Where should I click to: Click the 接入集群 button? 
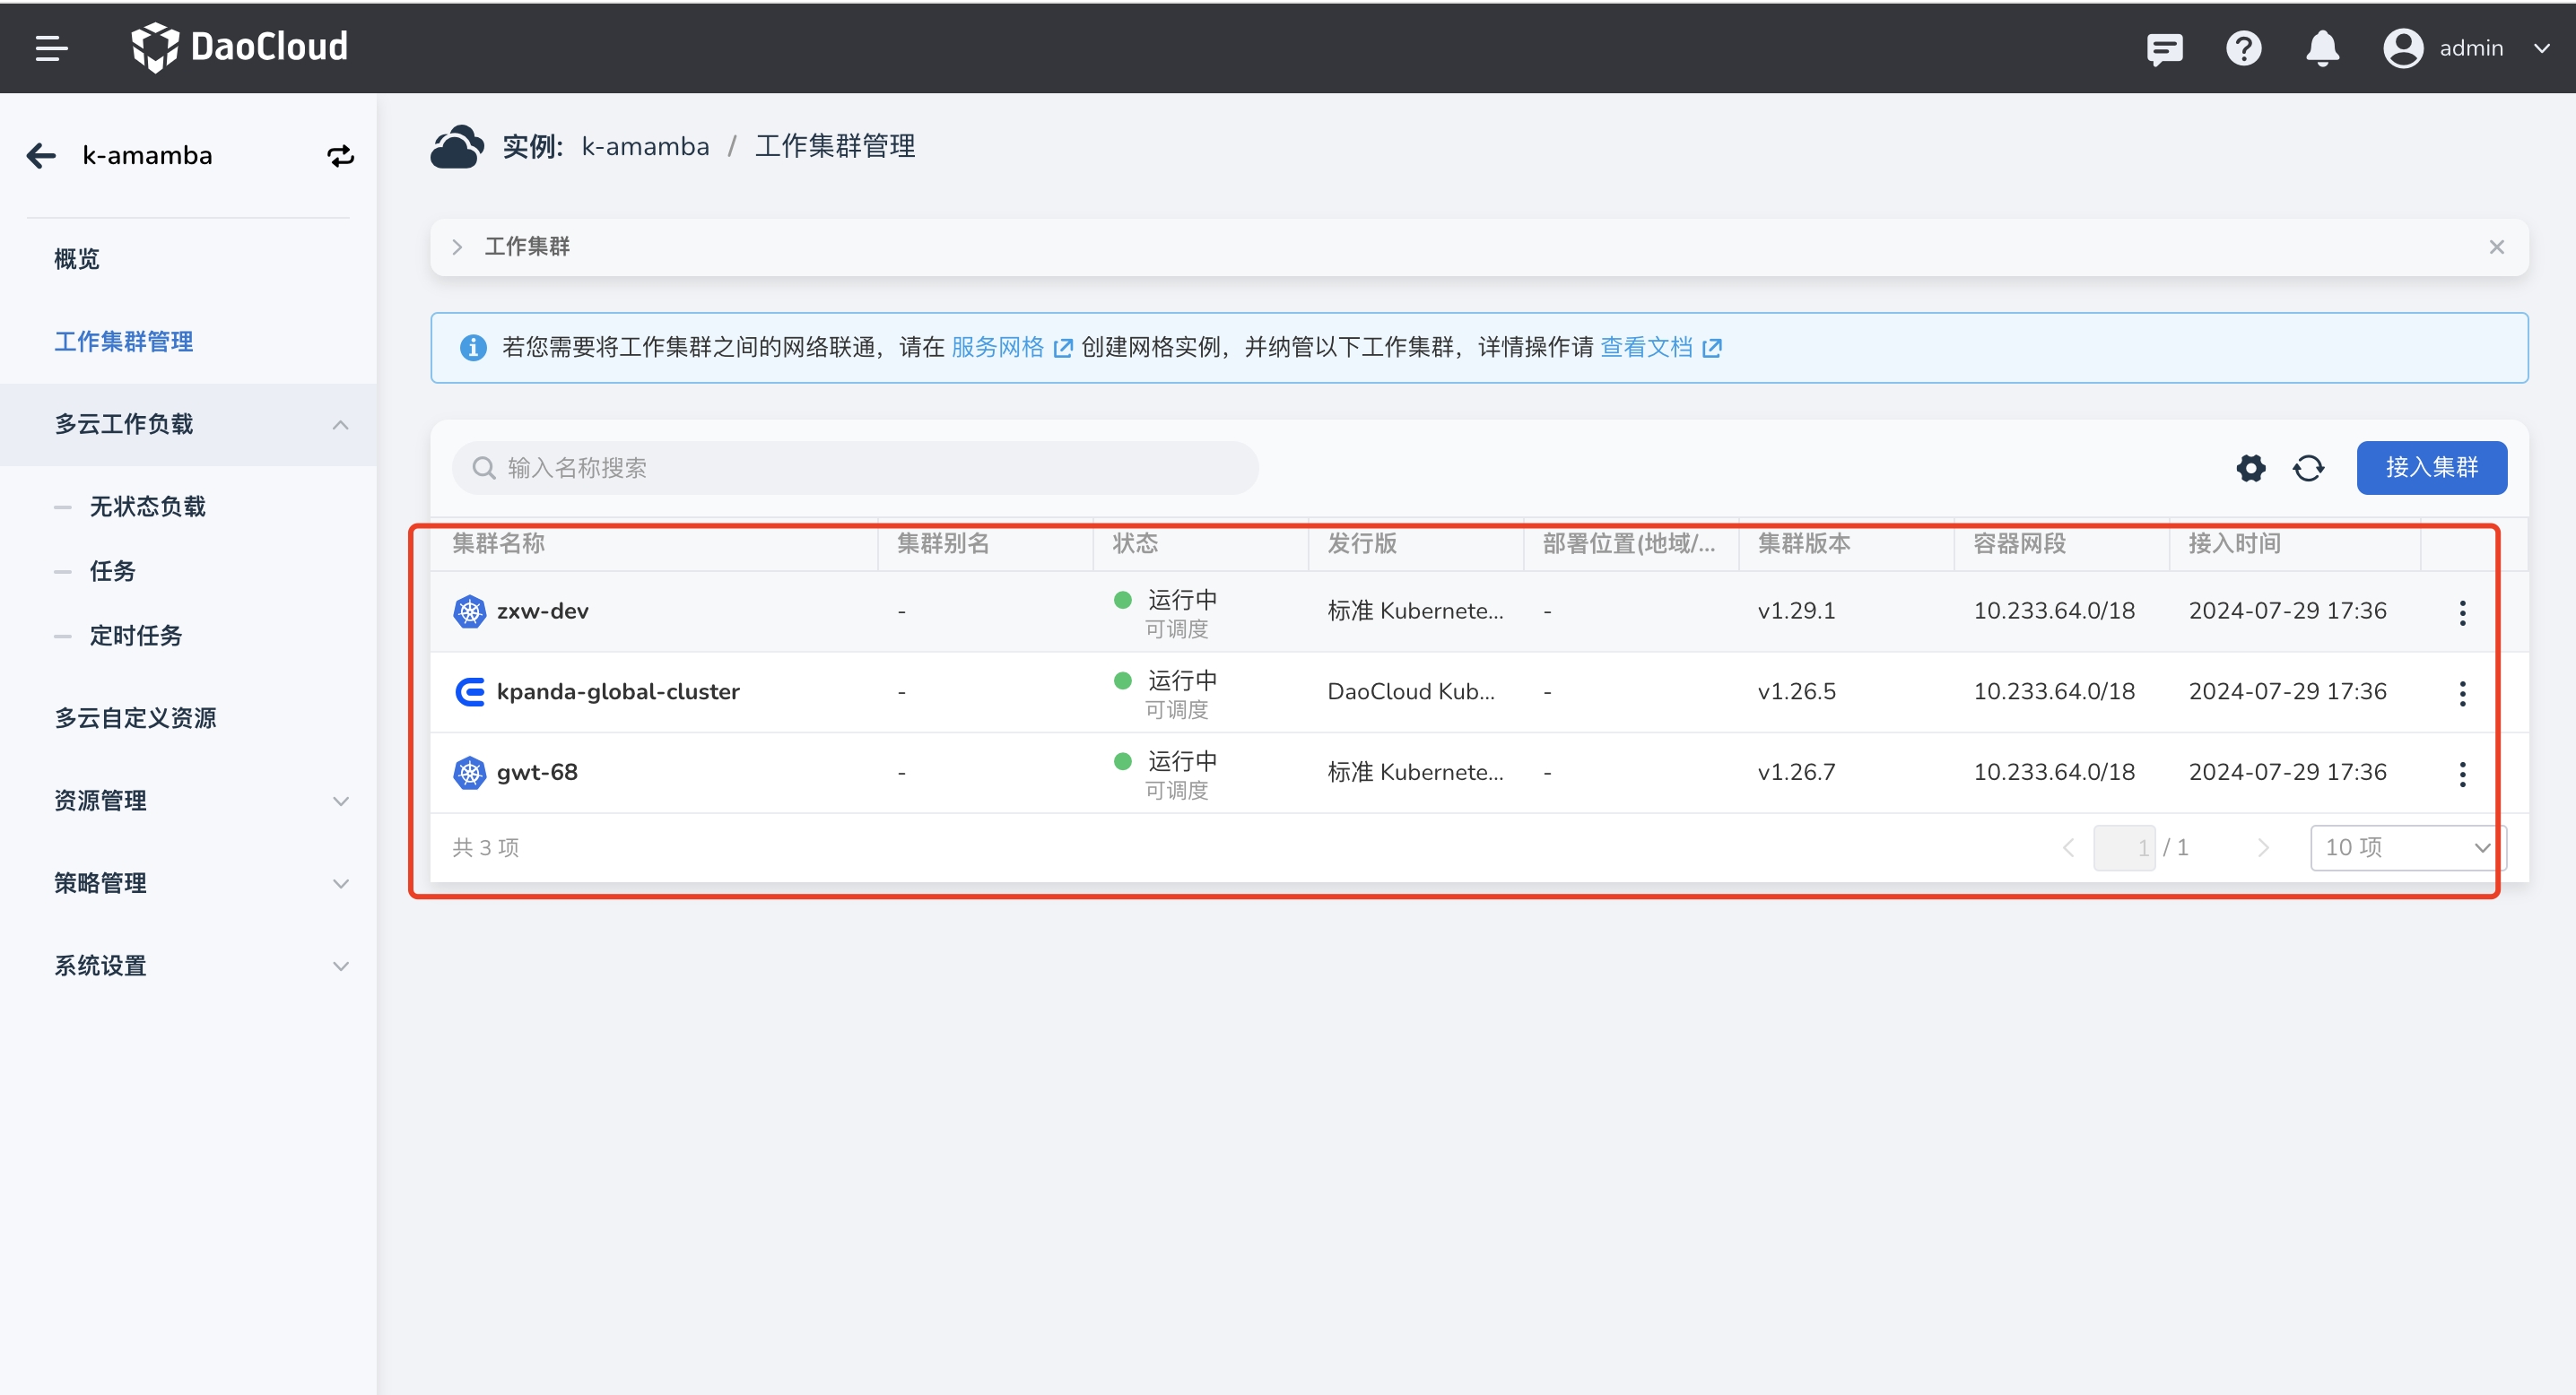tap(2430, 467)
